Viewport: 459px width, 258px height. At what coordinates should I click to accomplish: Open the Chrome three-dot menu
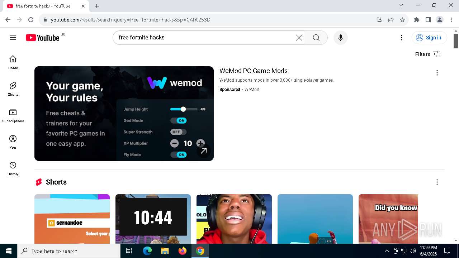[x=451, y=20]
